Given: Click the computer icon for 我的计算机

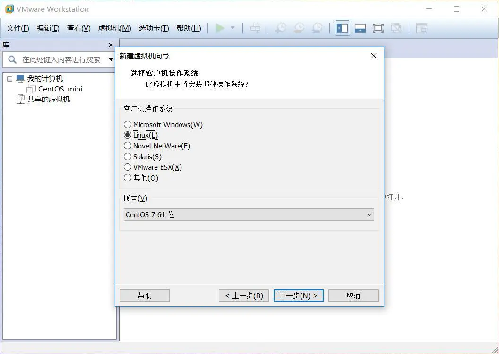Looking at the screenshot, I should click(x=20, y=78).
